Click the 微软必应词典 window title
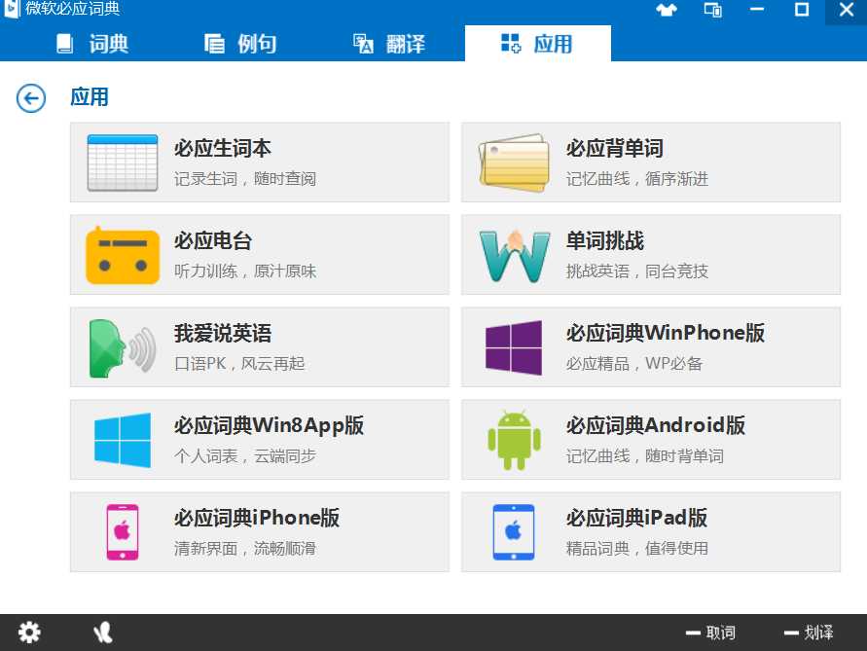Screen dimensions: 867x651 (72, 9)
